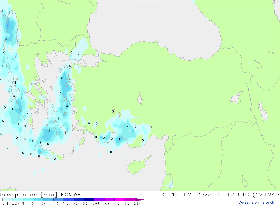Image resolution: width=280 pixels, height=205 pixels.
Task: Click the '35' legend scale label
Action: (106, 203)
